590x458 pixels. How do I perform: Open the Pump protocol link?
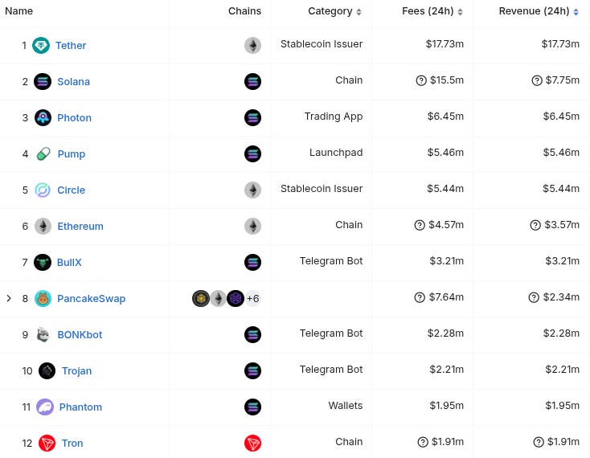(x=72, y=153)
